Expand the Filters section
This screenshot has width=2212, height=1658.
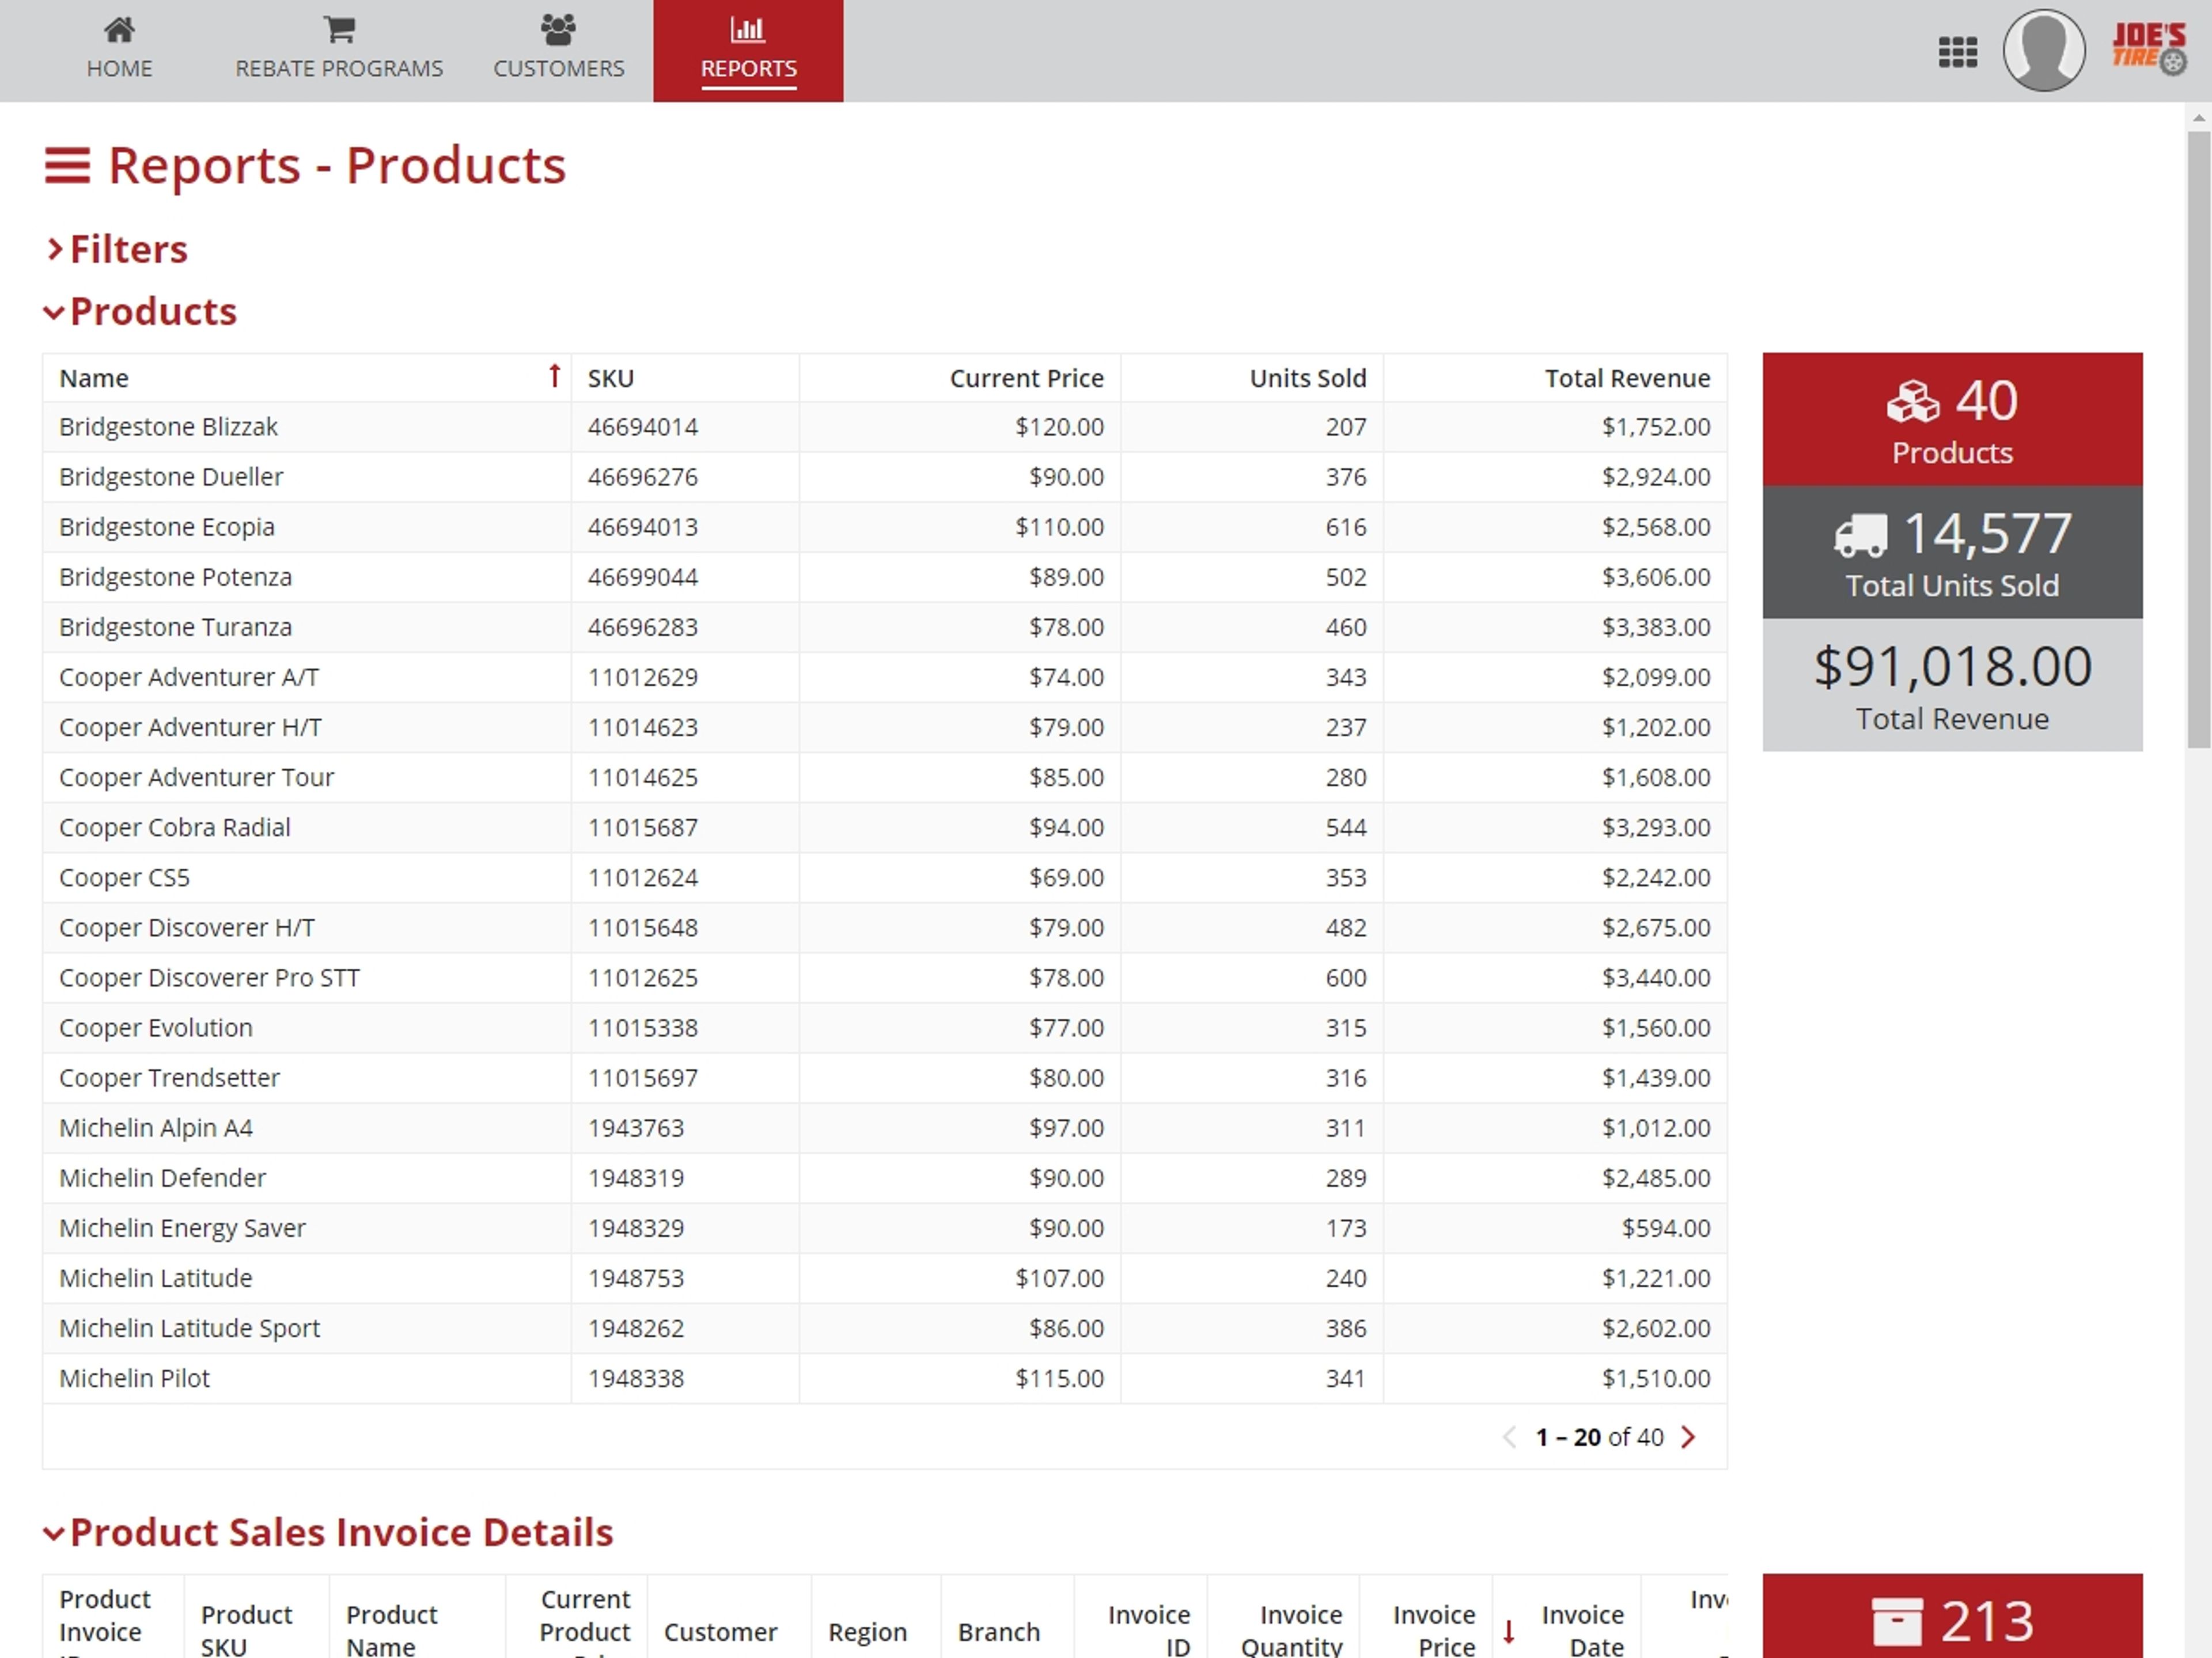(x=117, y=249)
